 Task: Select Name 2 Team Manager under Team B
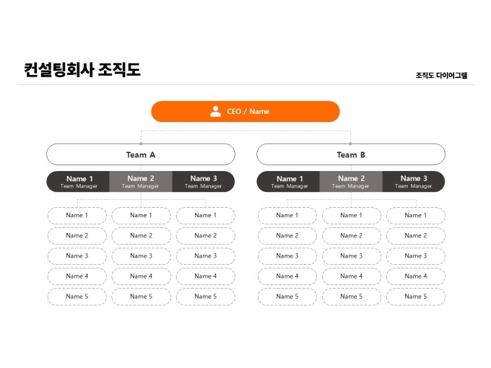351,182
